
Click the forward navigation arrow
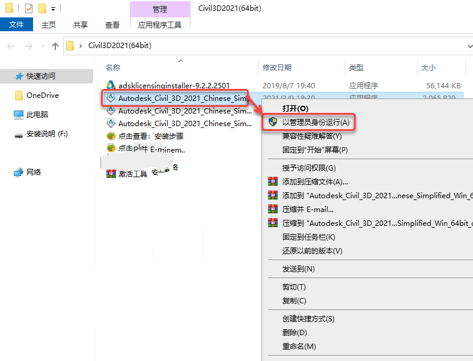(x=29, y=46)
